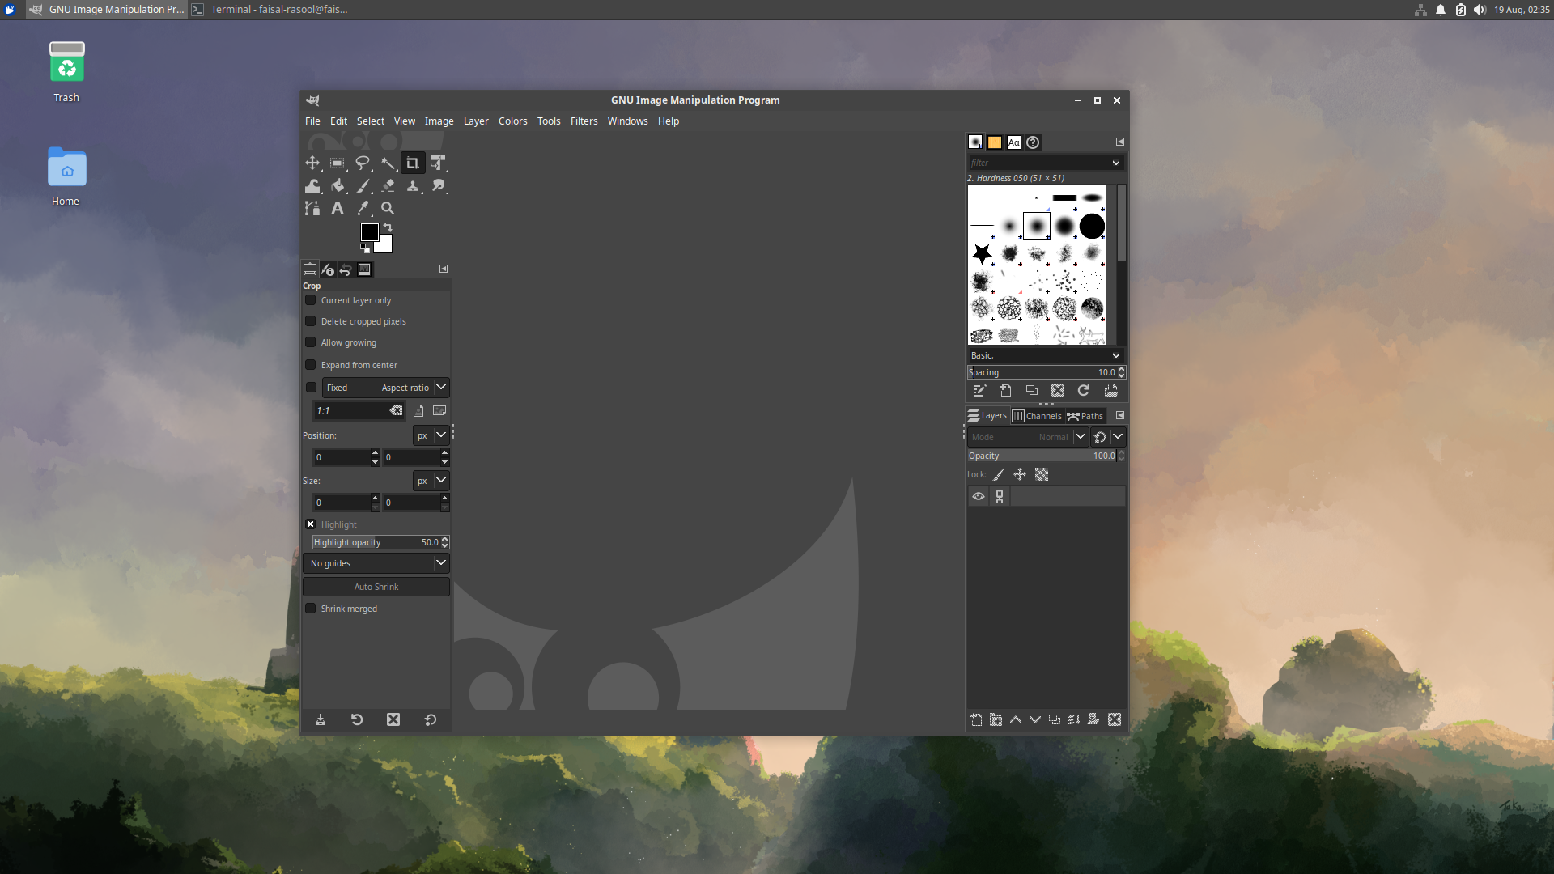This screenshot has height=874, width=1554.
Task: Select the Paintbrush tool
Action: [363, 185]
